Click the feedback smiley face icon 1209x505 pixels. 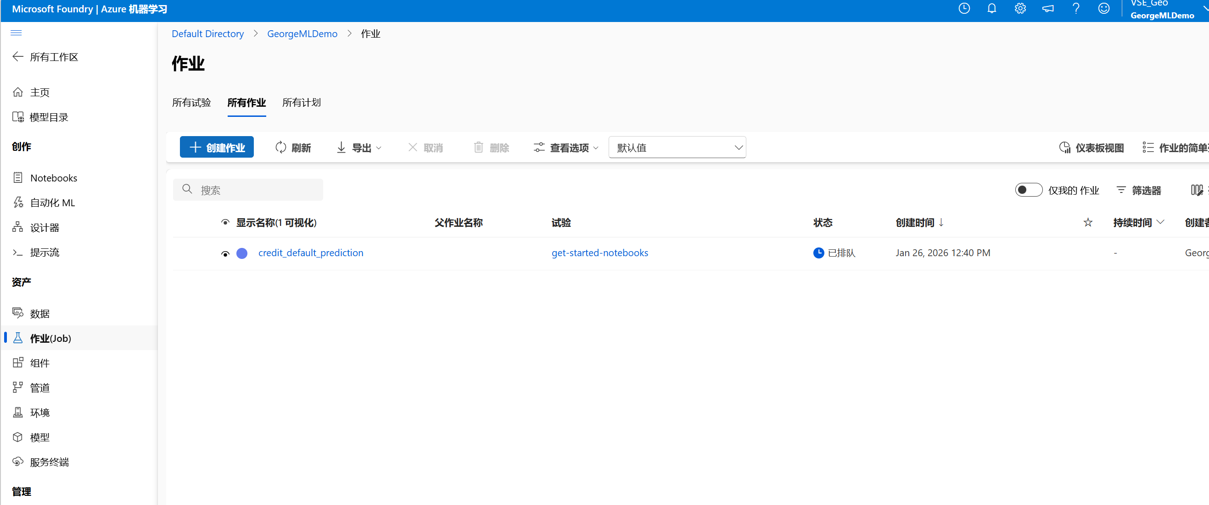coord(1103,9)
